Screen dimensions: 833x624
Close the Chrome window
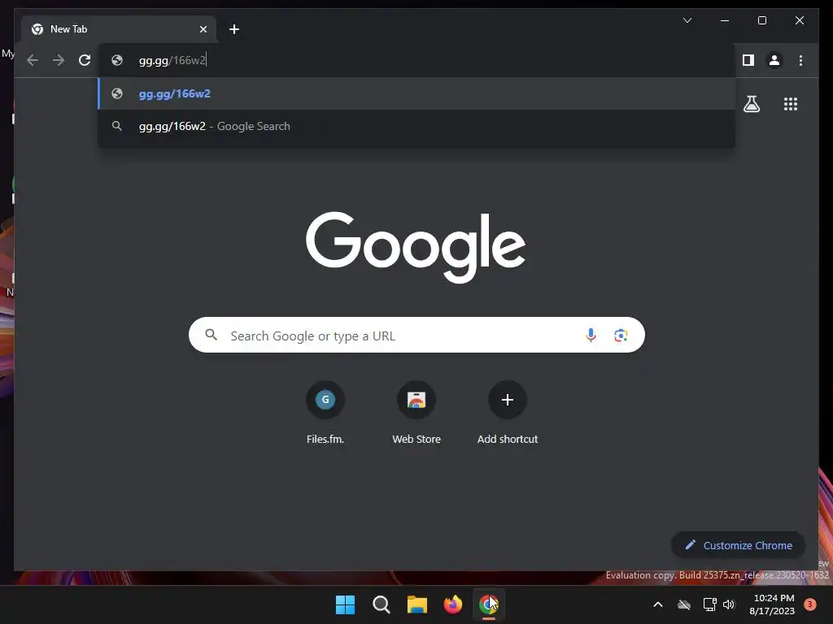(x=799, y=20)
